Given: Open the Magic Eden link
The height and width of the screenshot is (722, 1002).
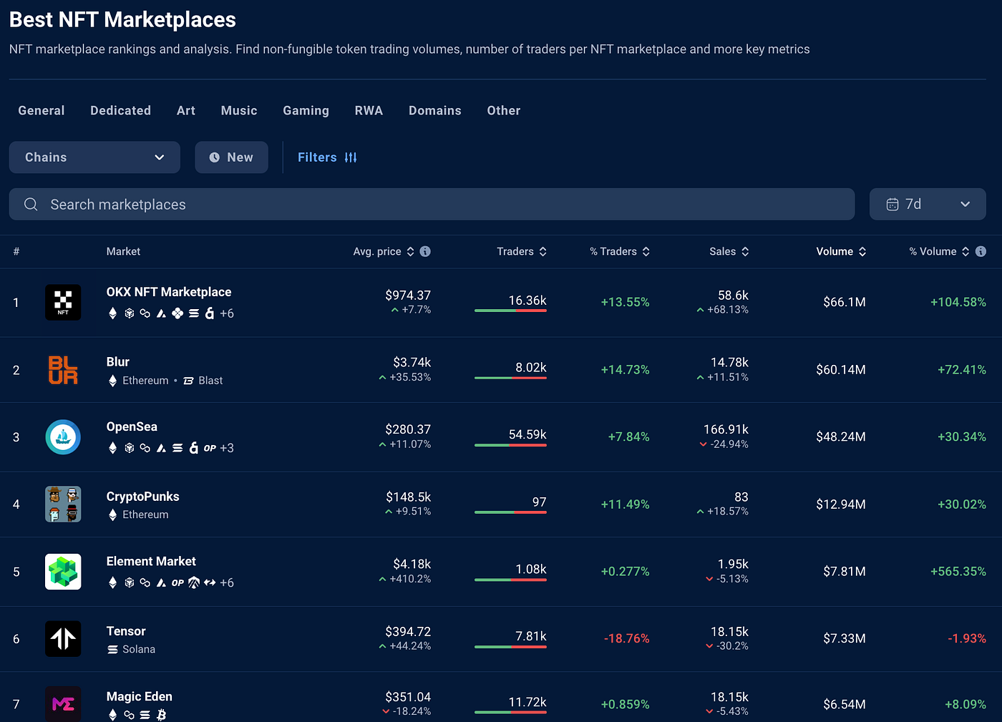Looking at the screenshot, I should click(x=140, y=697).
